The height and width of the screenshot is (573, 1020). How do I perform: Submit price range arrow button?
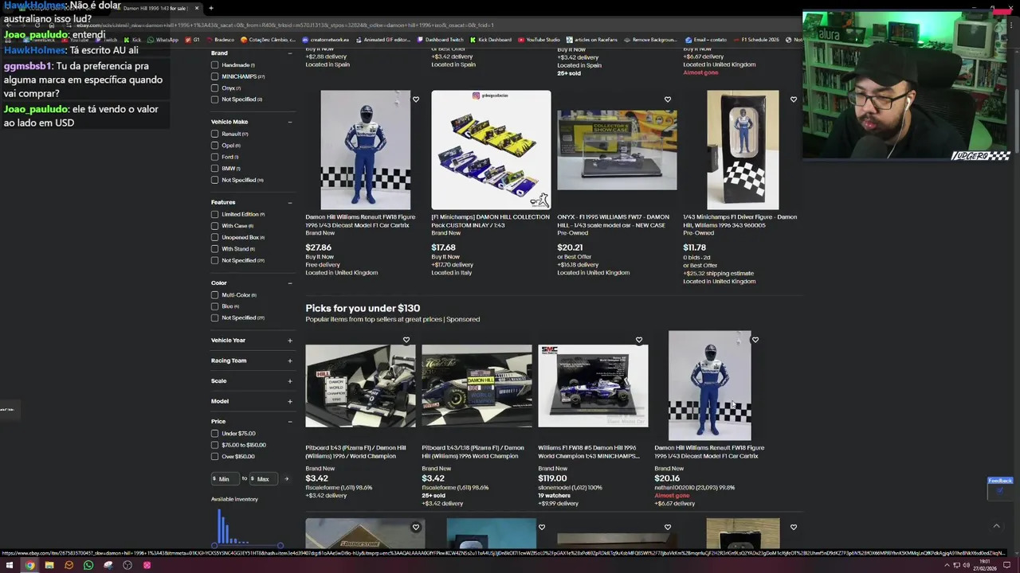[286, 479]
